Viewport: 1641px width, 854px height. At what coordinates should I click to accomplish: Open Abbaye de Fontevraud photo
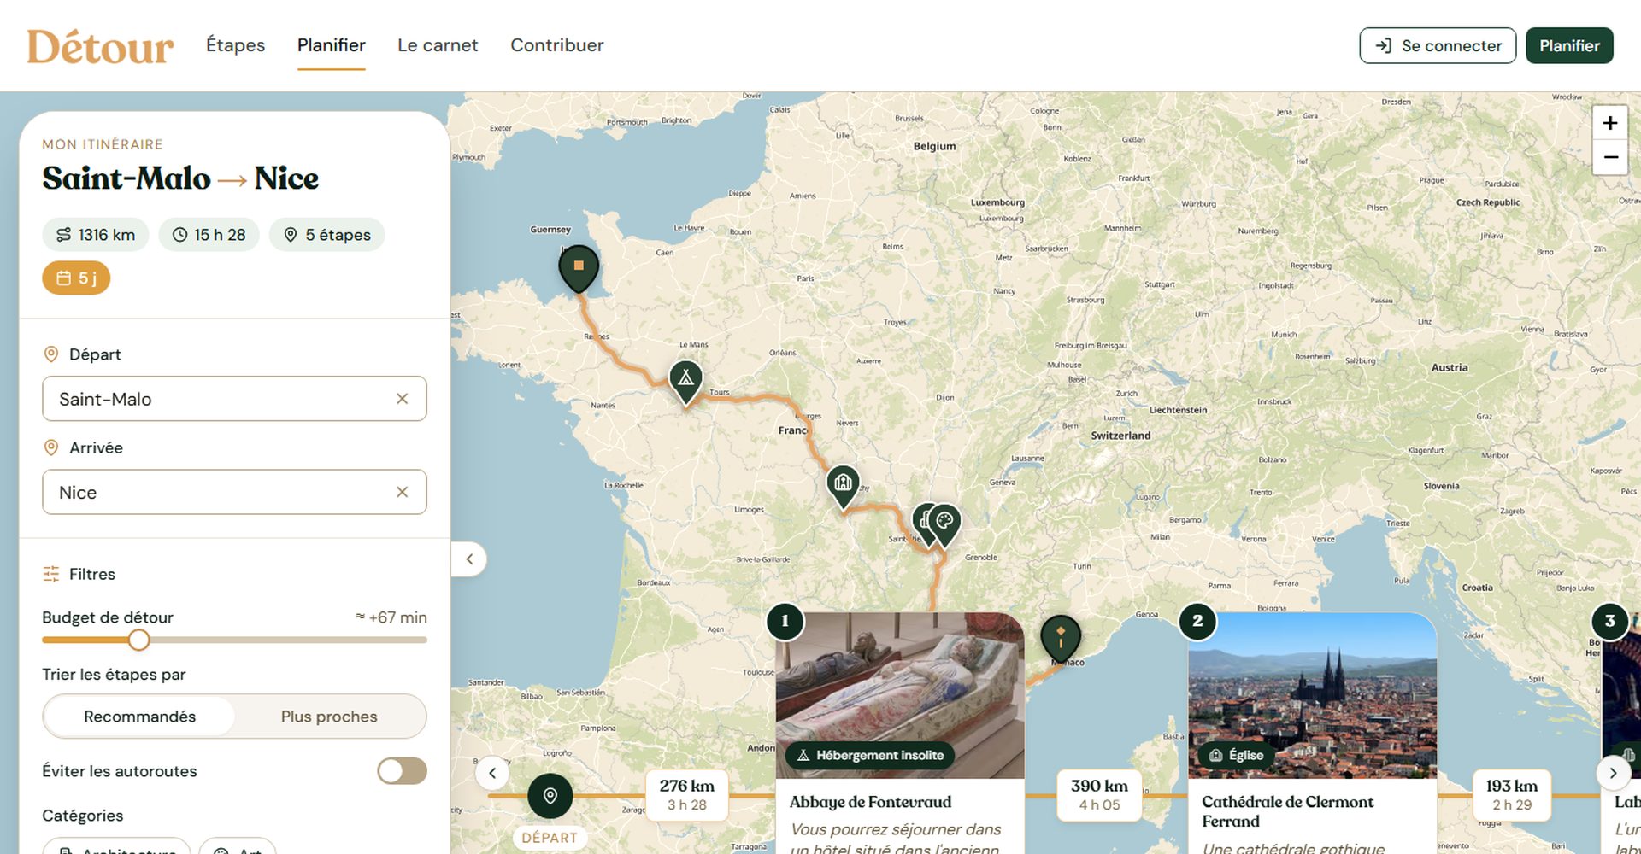tap(900, 695)
